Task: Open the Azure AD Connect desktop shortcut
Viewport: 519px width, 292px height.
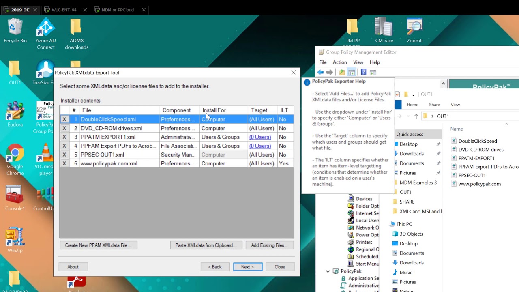Action: (46, 34)
